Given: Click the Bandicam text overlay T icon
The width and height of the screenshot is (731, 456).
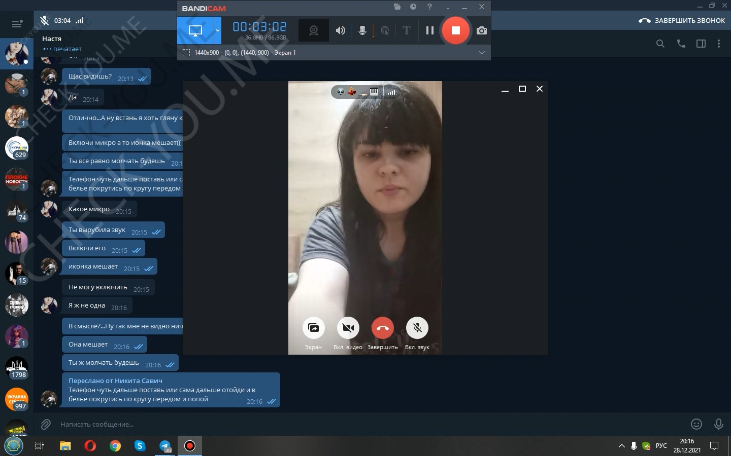Looking at the screenshot, I should click(x=406, y=30).
